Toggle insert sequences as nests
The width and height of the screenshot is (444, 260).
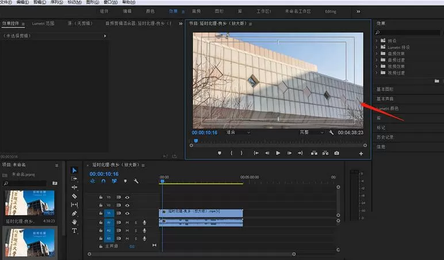tap(93, 181)
